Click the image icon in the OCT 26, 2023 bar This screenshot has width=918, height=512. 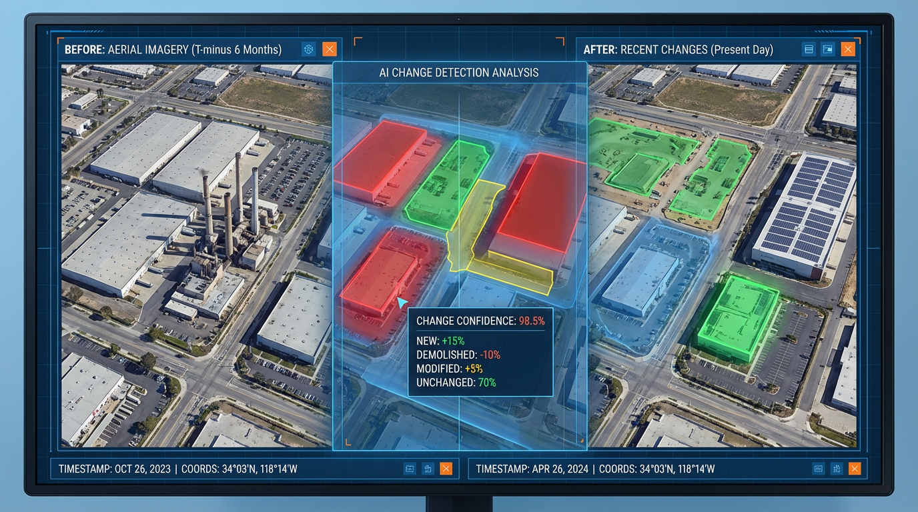pyautogui.click(x=410, y=469)
